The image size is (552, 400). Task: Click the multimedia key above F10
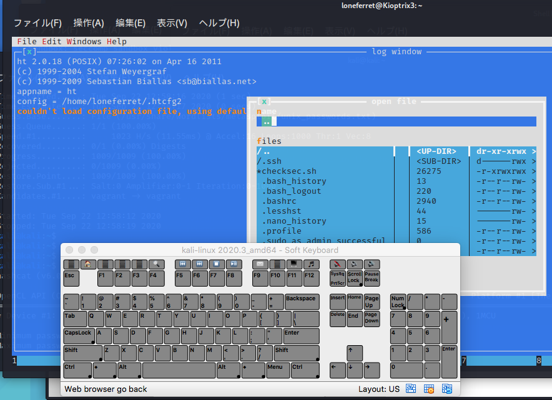[277, 264]
